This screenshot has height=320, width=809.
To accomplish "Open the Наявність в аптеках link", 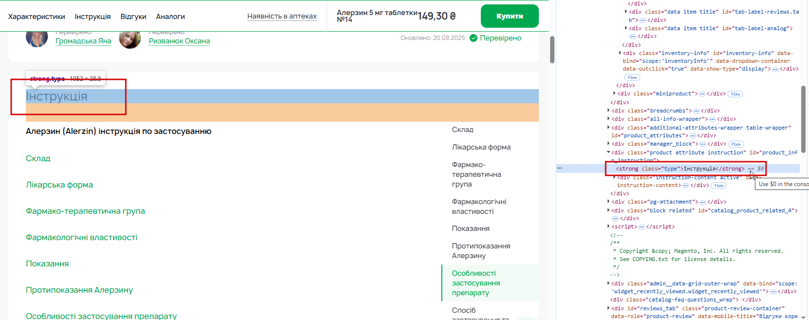I will pyautogui.click(x=282, y=16).
